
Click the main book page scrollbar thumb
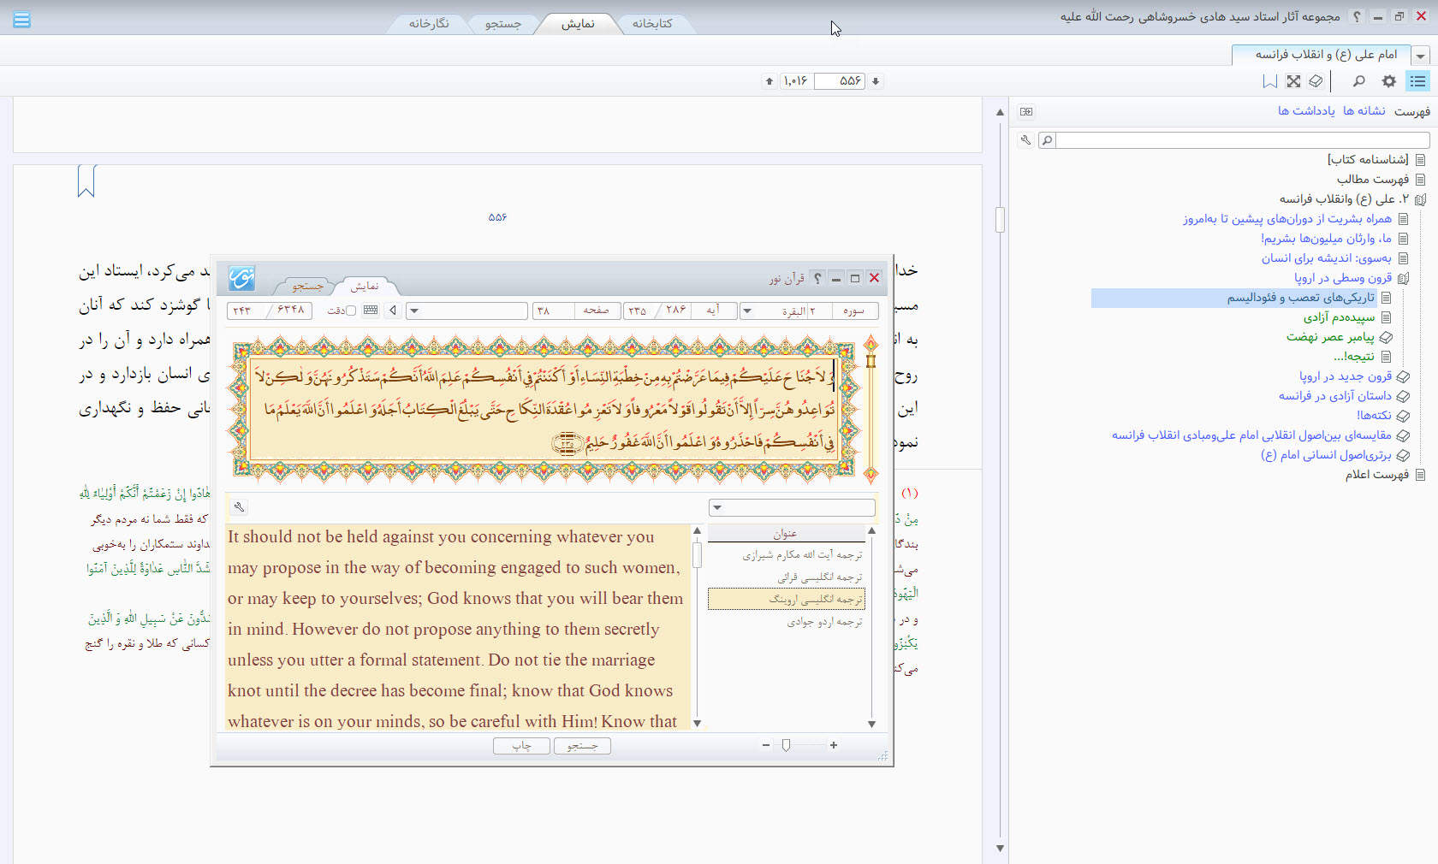point(1000,220)
